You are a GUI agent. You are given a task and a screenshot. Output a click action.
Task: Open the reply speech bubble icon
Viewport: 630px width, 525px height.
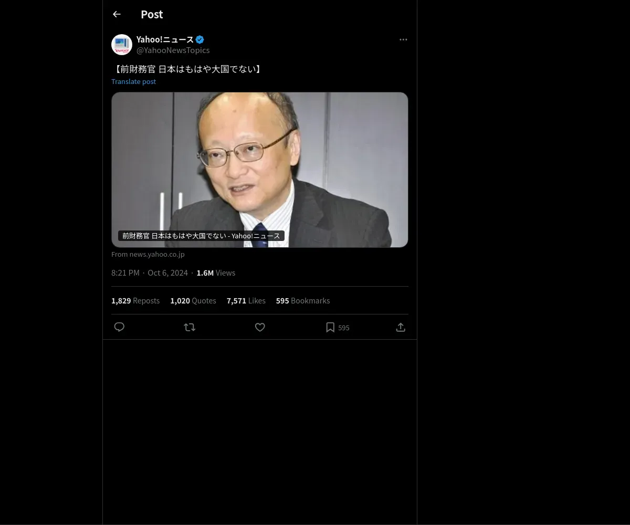click(119, 327)
